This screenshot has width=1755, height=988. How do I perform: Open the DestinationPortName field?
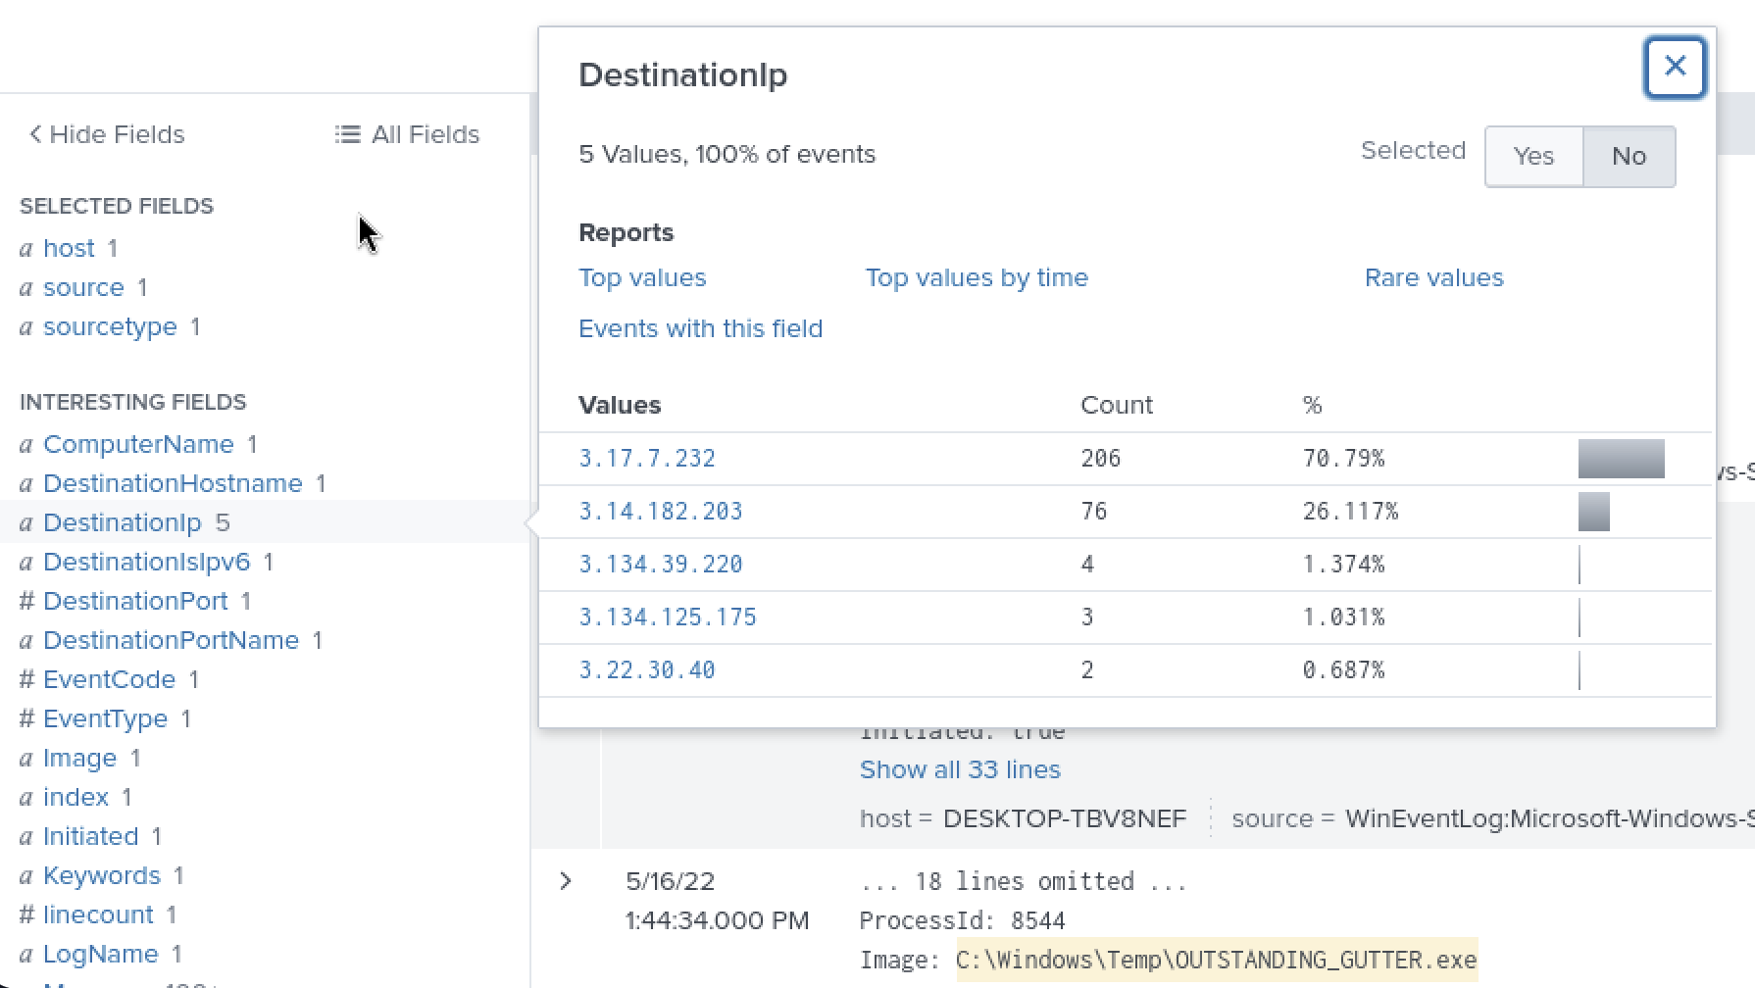pyautogui.click(x=171, y=640)
